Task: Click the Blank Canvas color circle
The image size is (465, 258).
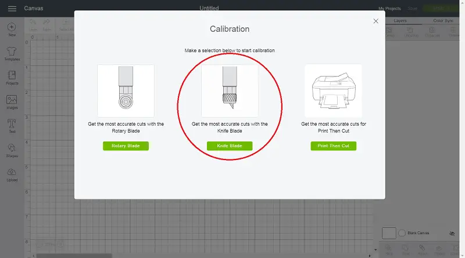Action: pos(402,233)
